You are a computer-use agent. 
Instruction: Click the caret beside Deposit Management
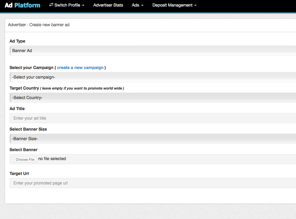(195, 6)
